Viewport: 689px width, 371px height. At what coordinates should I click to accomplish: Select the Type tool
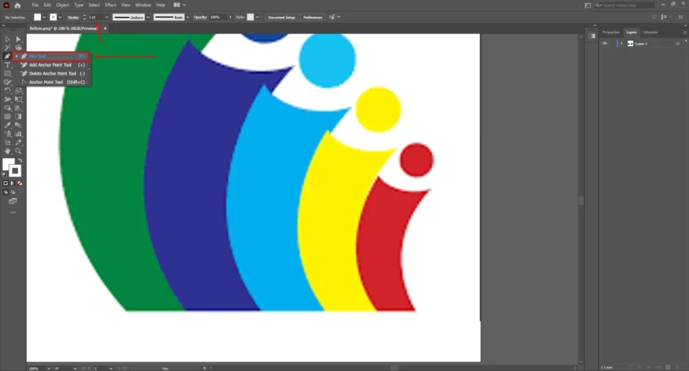pyautogui.click(x=7, y=65)
